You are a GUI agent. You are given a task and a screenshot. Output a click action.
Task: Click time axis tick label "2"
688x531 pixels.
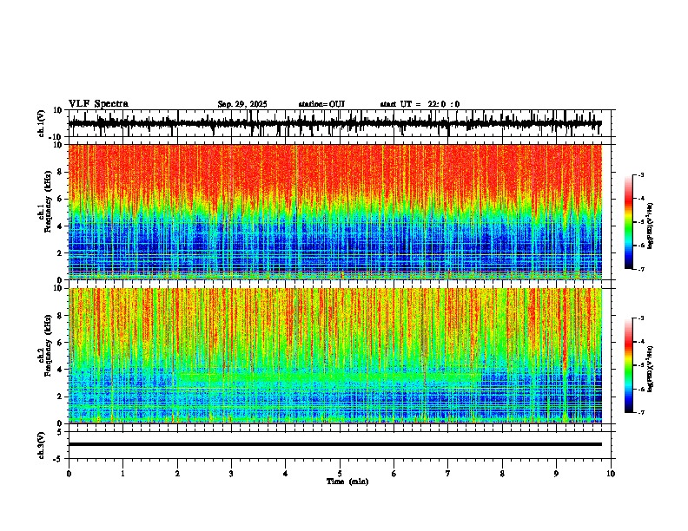(177, 474)
